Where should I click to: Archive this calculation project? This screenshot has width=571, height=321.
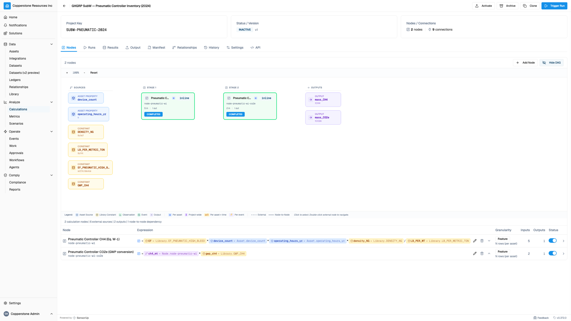(x=507, y=6)
